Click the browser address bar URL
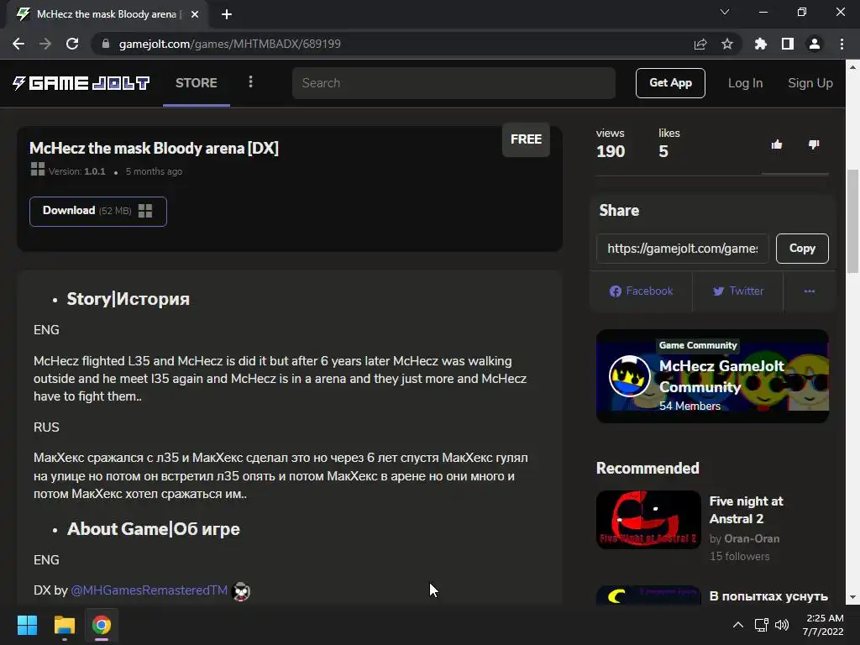The height and width of the screenshot is (645, 860). 230,44
